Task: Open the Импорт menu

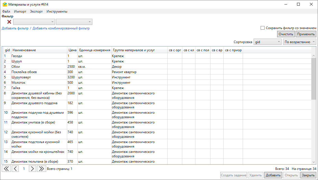Action: 20,11
